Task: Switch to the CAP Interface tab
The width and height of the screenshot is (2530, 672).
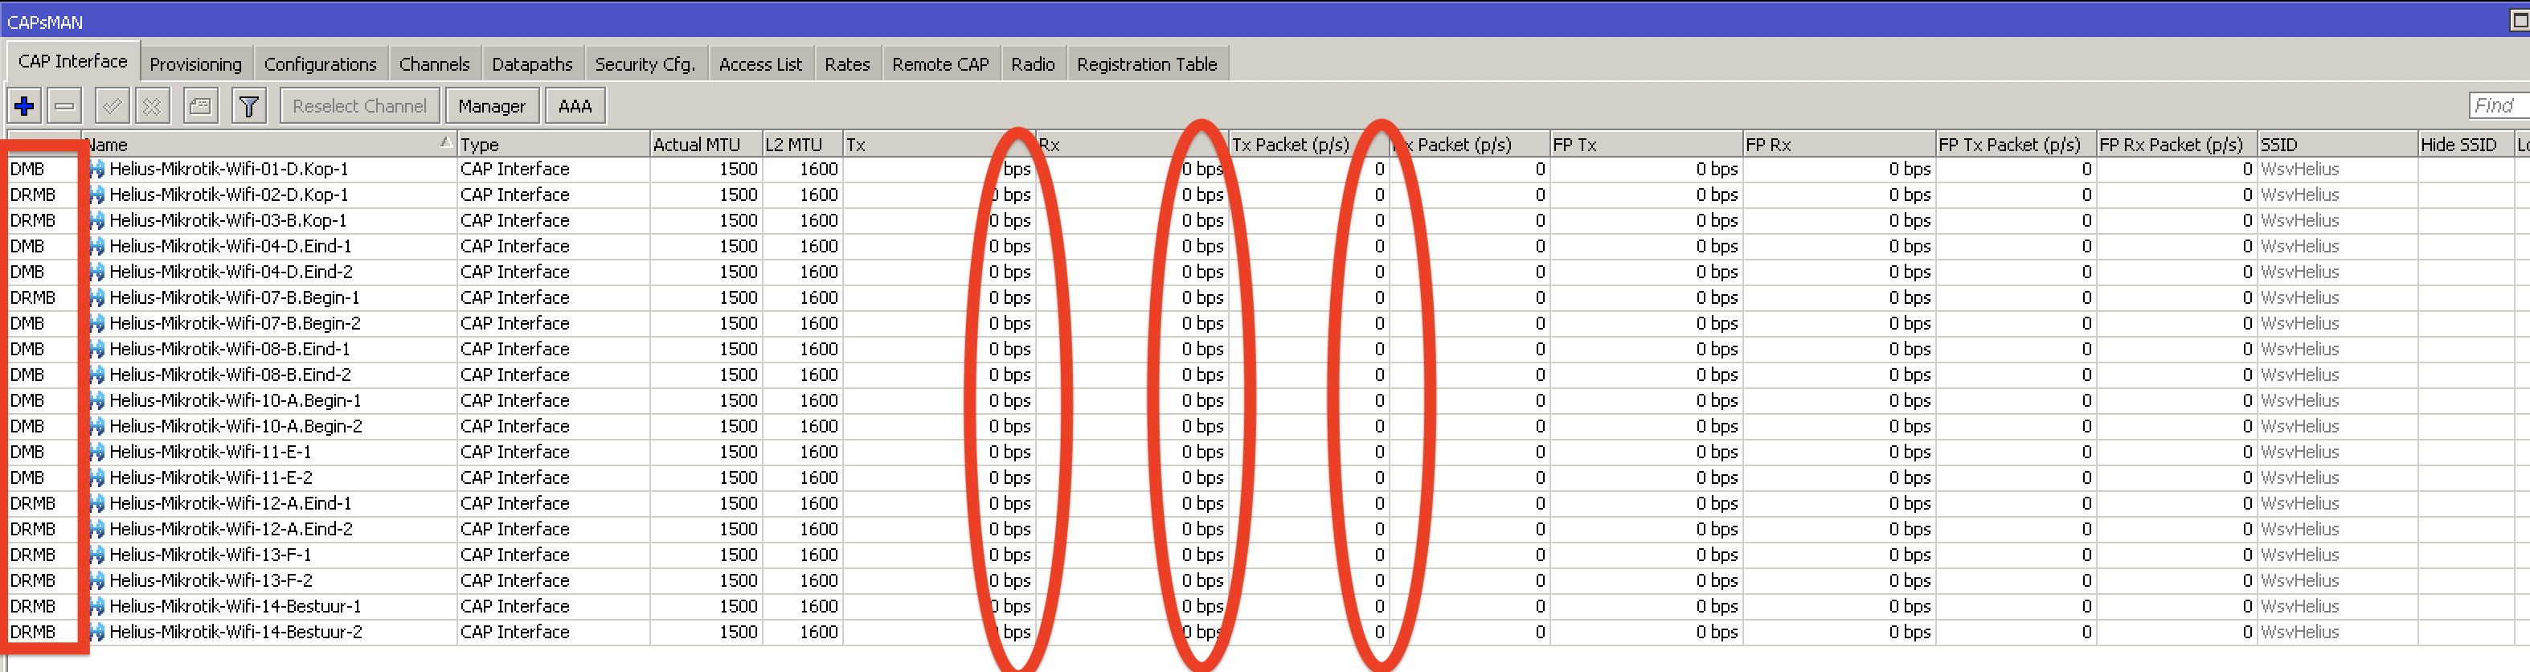Action: point(72,62)
